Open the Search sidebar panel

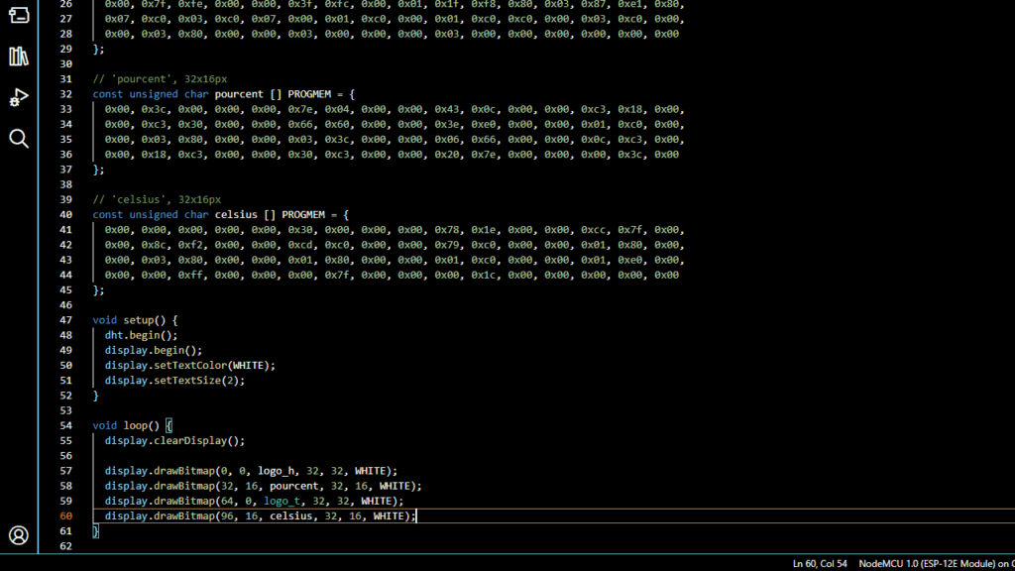[19, 138]
